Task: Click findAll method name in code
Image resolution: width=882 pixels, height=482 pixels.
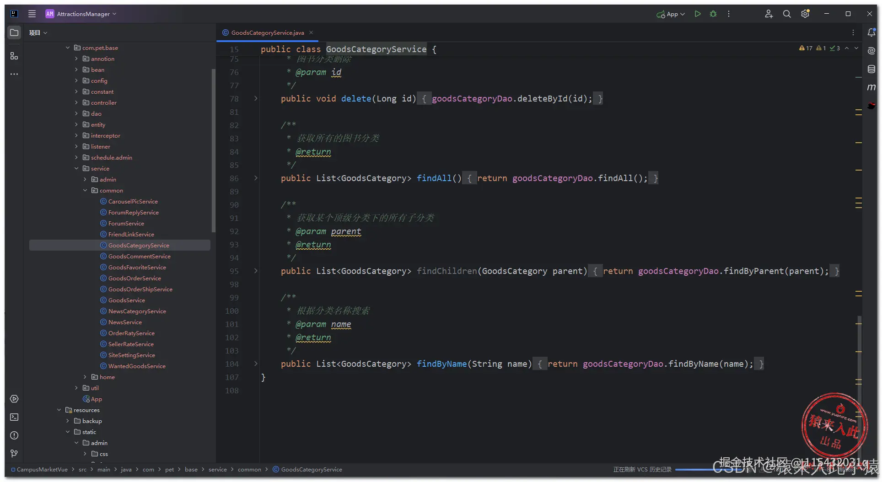Action: point(434,178)
